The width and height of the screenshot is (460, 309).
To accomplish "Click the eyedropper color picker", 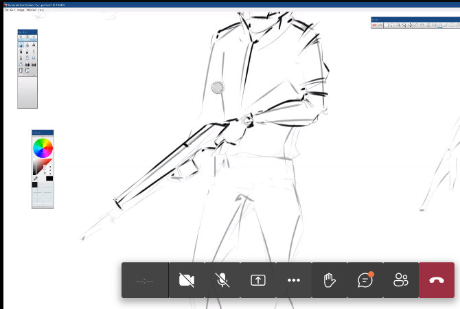I will 35,177.
